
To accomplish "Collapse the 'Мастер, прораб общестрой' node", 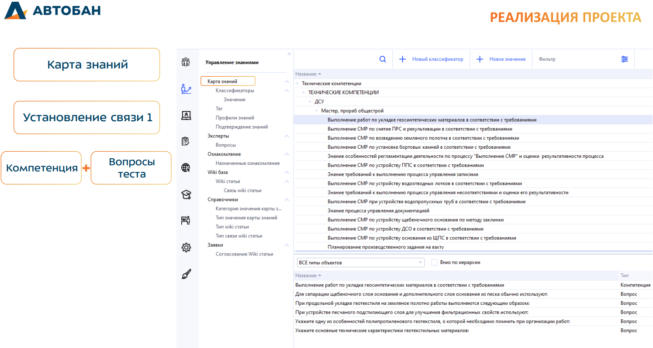I will pos(317,111).
